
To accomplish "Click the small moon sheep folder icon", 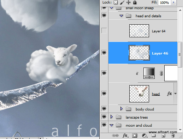I will click(x=118, y=8).
